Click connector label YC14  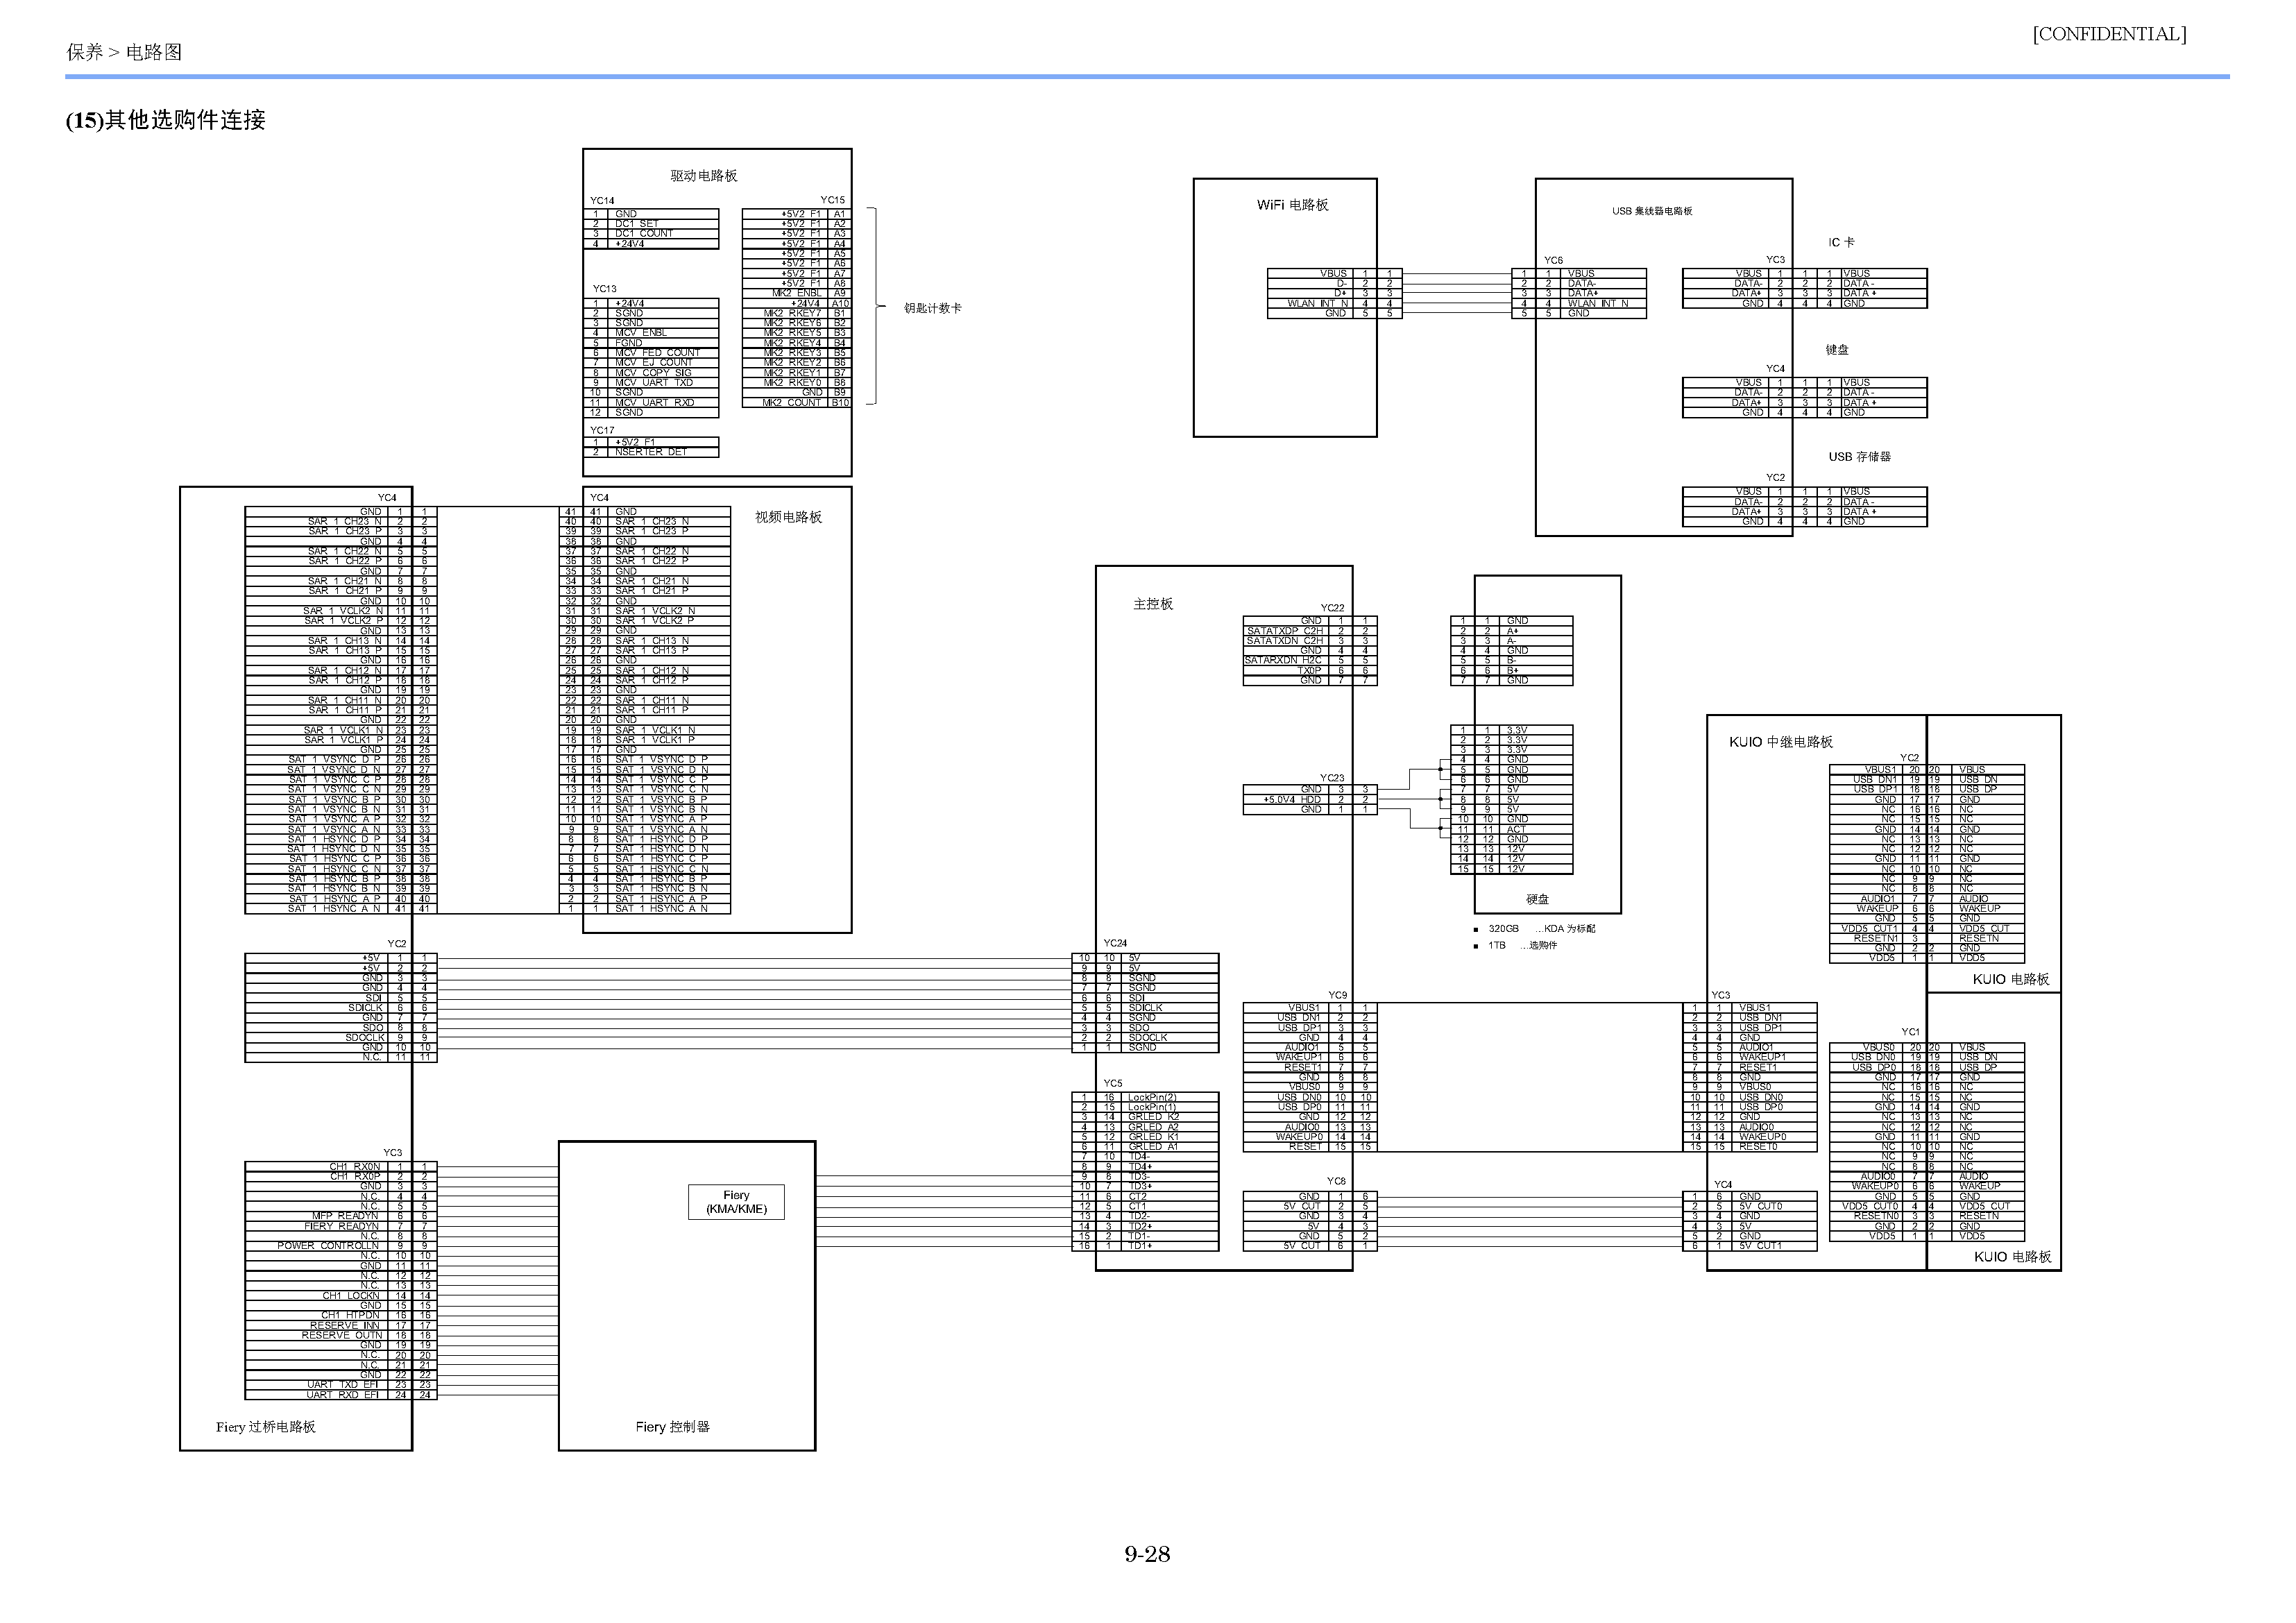pyautogui.click(x=602, y=201)
